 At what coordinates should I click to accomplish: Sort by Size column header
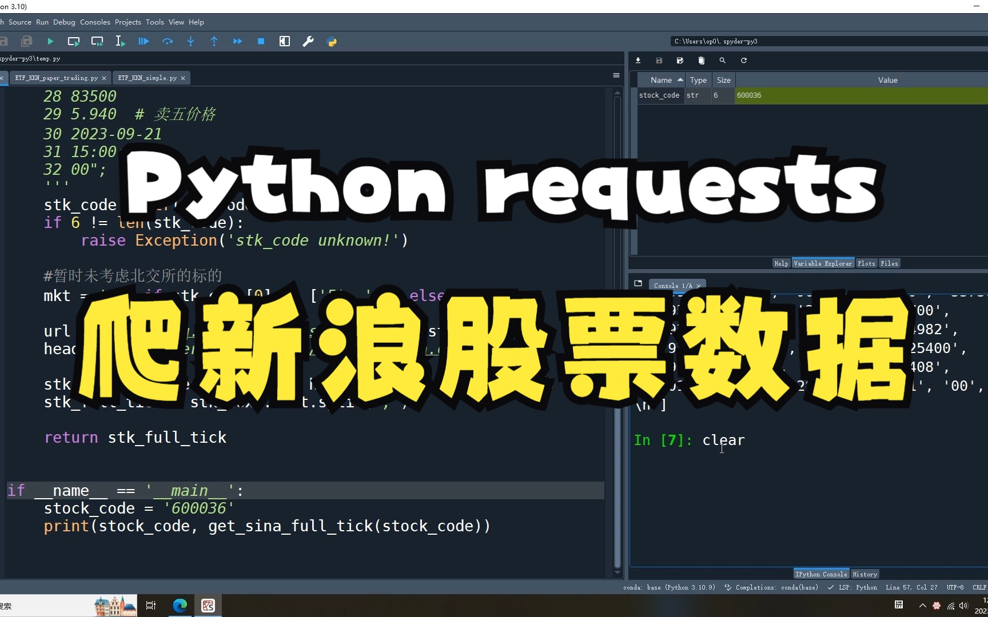coord(723,80)
